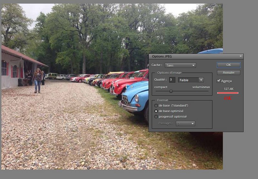
Task: Expand the Faible quality preset dropdown
Action: tap(191, 80)
